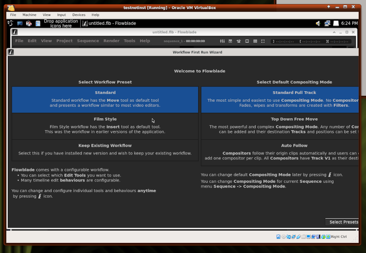
Task: Pick the Auto Follow compositing mode
Action: [280, 153]
